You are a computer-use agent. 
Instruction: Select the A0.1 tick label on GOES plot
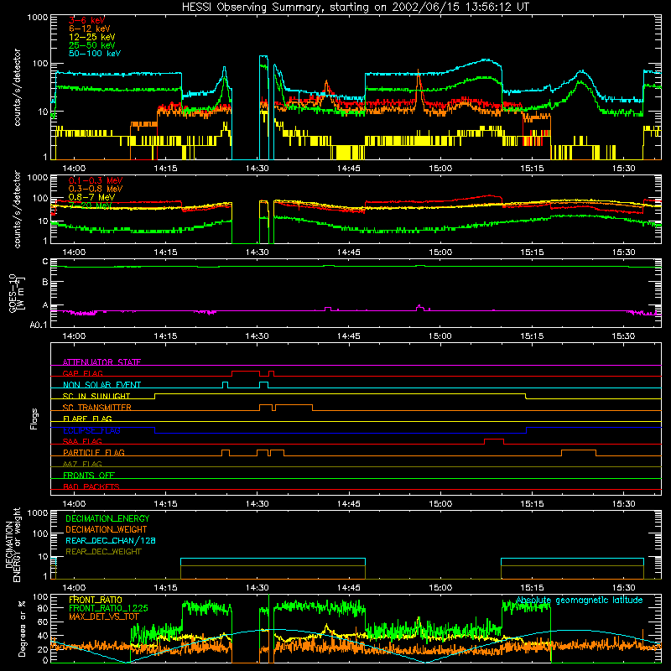(38, 325)
